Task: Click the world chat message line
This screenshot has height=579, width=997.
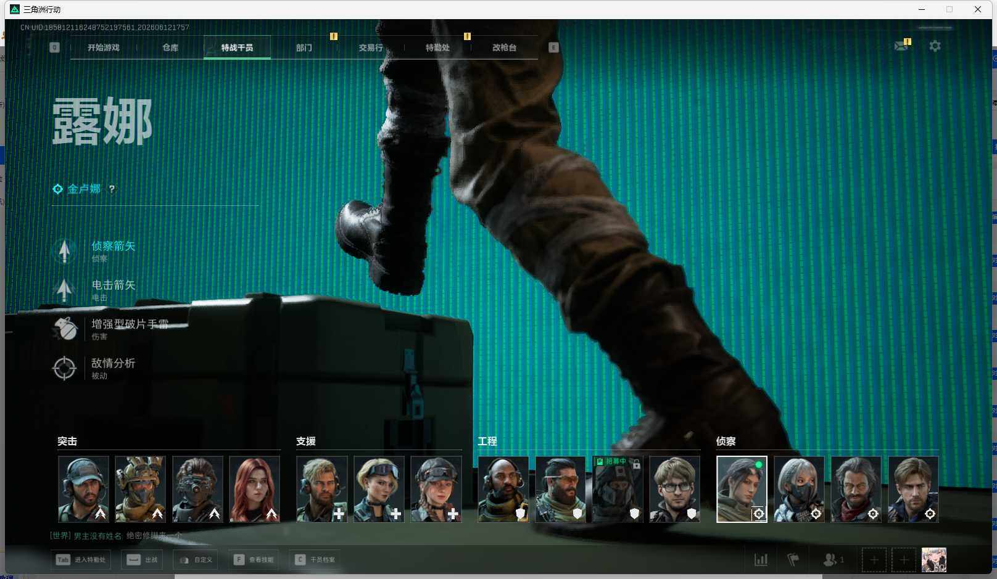Action: click(x=116, y=536)
